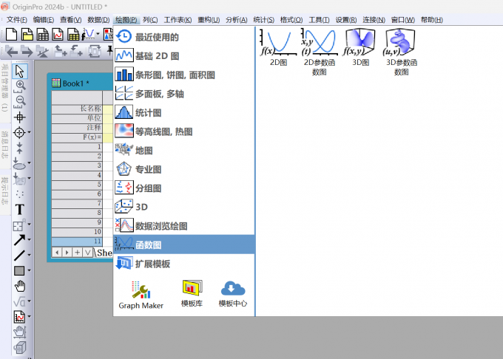Select row 11 header in Book1
Image resolution: width=503 pixels, height=359 pixels.
point(77,241)
